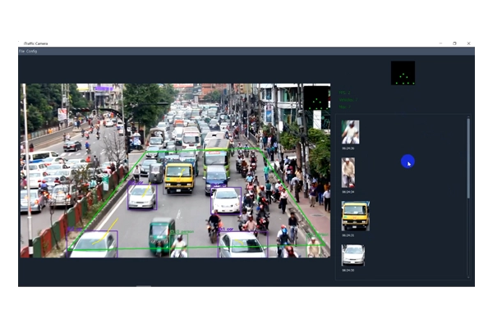Maximize the iTraffic Camera window
Viewport: 493px width, 328px height.
click(454, 43)
